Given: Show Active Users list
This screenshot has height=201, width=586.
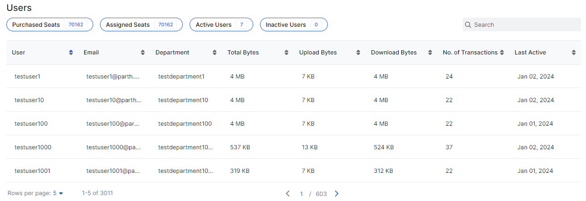Looking at the screenshot, I should pyautogui.click(x=221, y=25).
